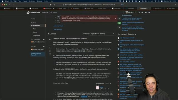Open the site switcher icon

click(x=149, y=12)
